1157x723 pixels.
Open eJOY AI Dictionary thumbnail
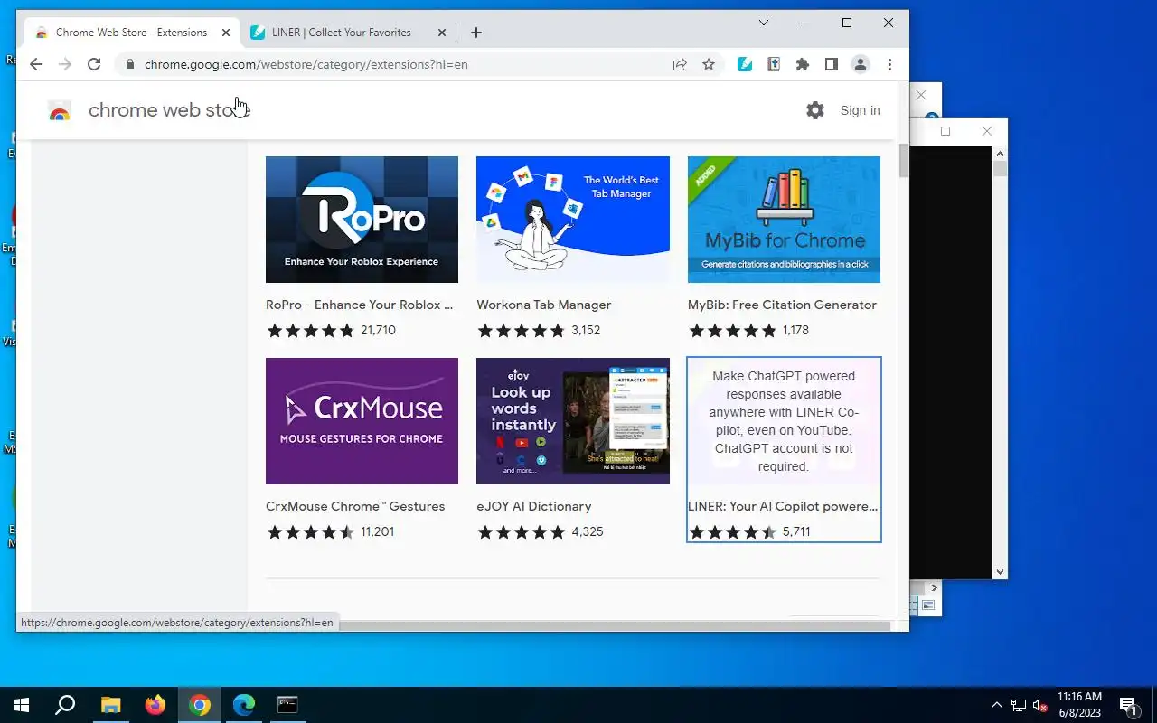tap(573, 421)
